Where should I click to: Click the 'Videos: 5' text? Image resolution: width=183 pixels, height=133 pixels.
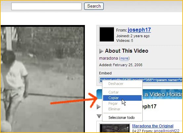click(x=125, y=40)
